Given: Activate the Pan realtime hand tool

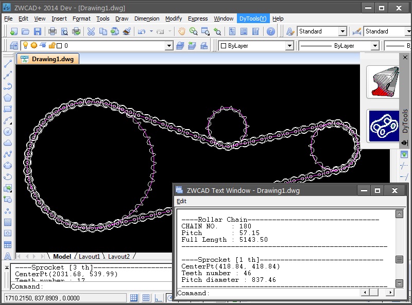Looking at the screenshot, I should pyautogui.click(x=181, y=31).
